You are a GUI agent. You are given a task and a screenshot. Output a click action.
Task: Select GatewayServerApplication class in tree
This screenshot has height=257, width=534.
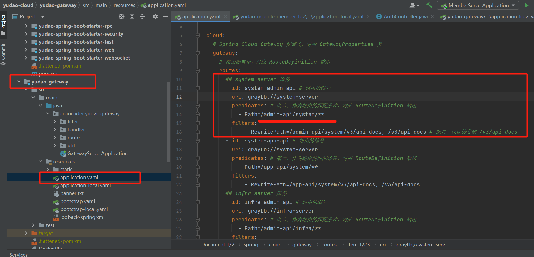97,153
